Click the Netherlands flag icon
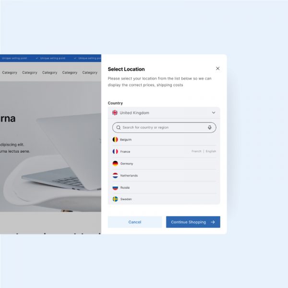 115,176
